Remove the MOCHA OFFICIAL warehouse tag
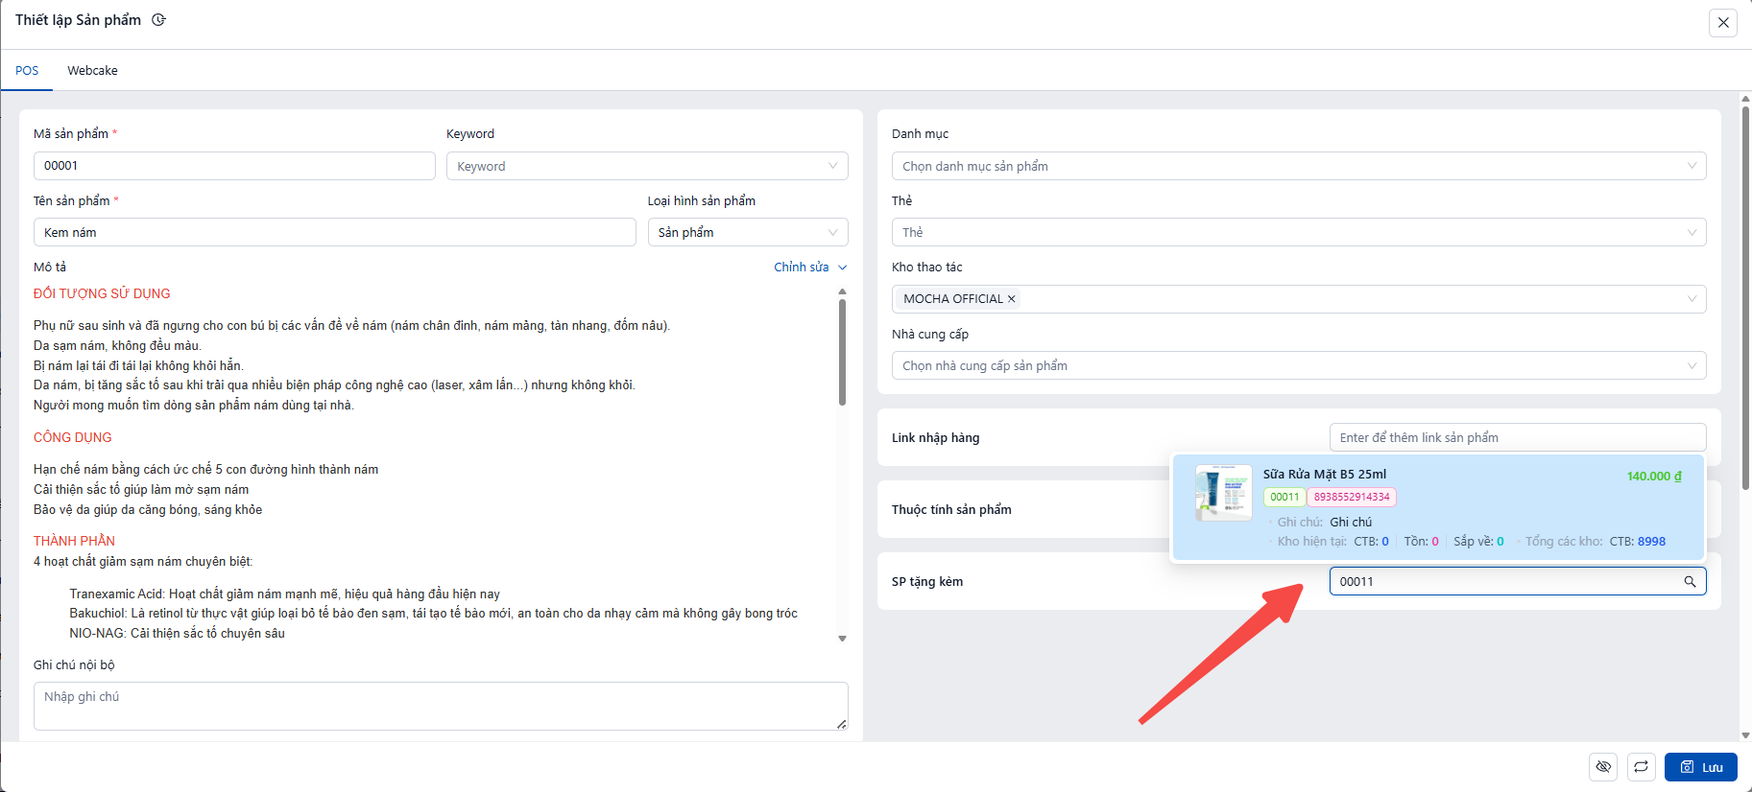The image size is (1752, 792). pos(1011,299)
